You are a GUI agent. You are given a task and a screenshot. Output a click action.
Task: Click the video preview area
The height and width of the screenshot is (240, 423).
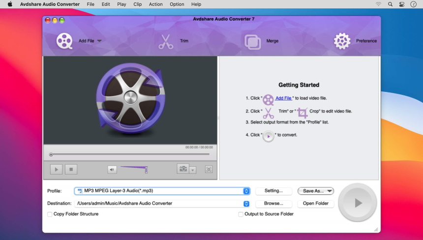pyautogui.click(x=130, y=100)
